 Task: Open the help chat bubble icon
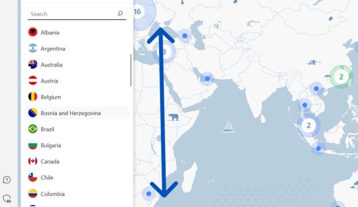pos(6,180)
